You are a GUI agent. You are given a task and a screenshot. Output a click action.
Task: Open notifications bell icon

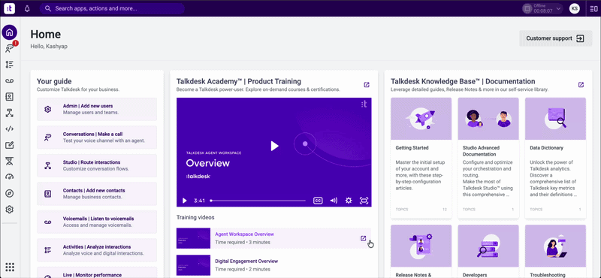[27, 8]
